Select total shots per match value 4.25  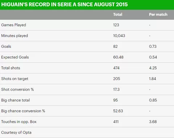pos(153,68)
